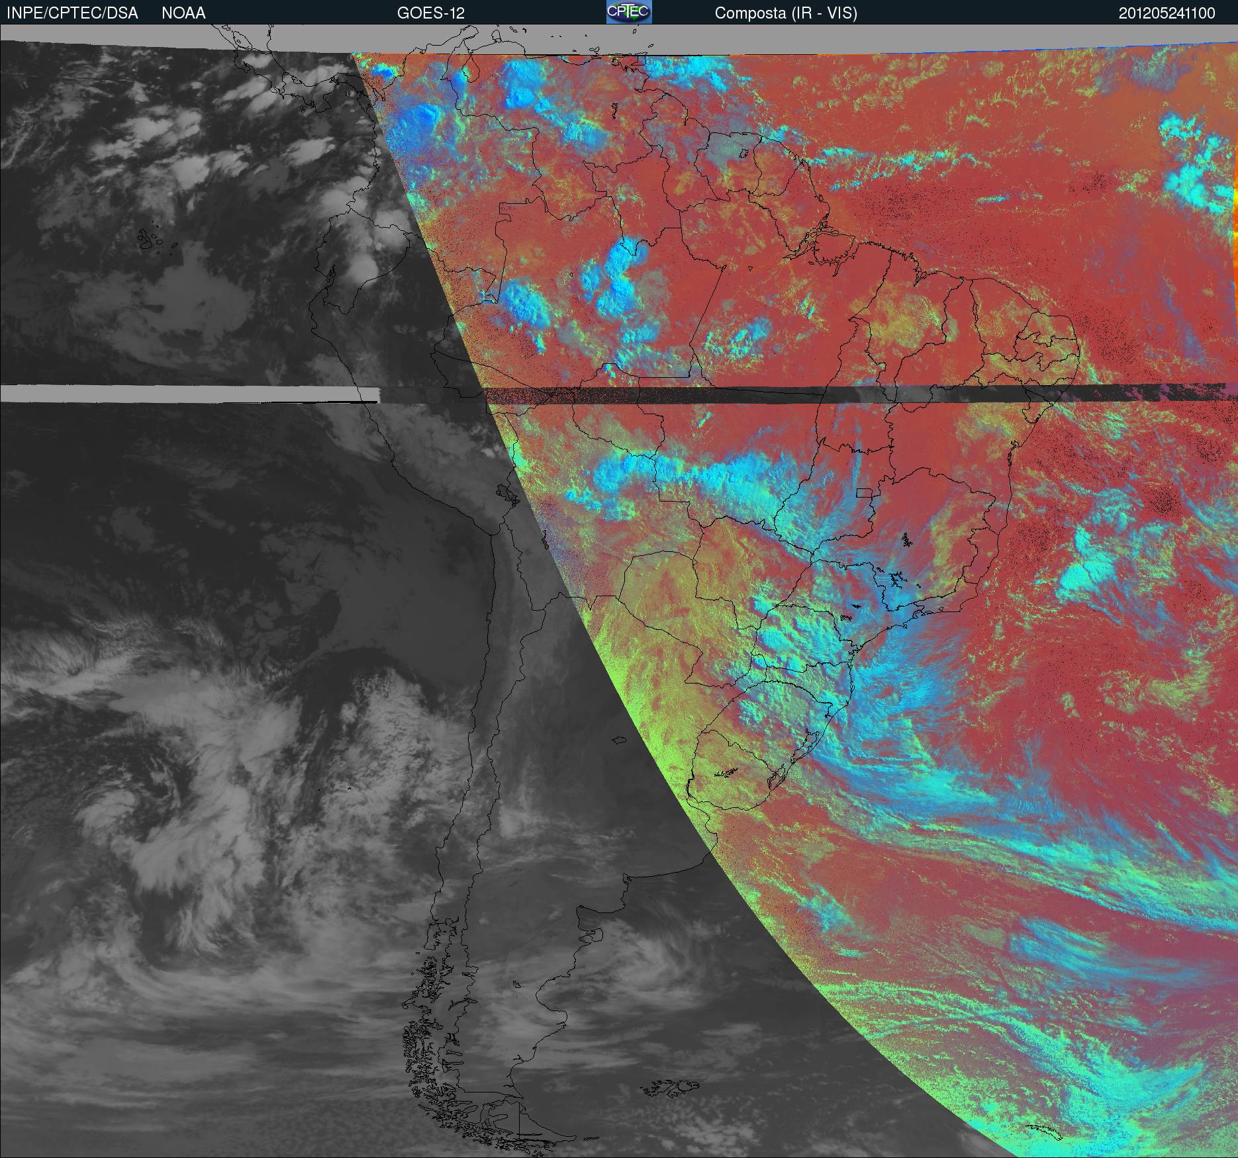Select the NOAA label in header

tap(183, 13)
